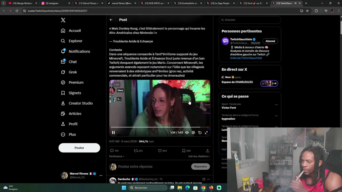342x192 pixels.
Task: Go to Profil page
Action: [x=69, y=124]
